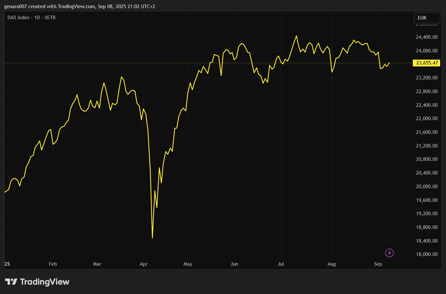The height and width of the screenshot is (294, 446).
Task: Click the XETR exchange label
Action: 49,18
